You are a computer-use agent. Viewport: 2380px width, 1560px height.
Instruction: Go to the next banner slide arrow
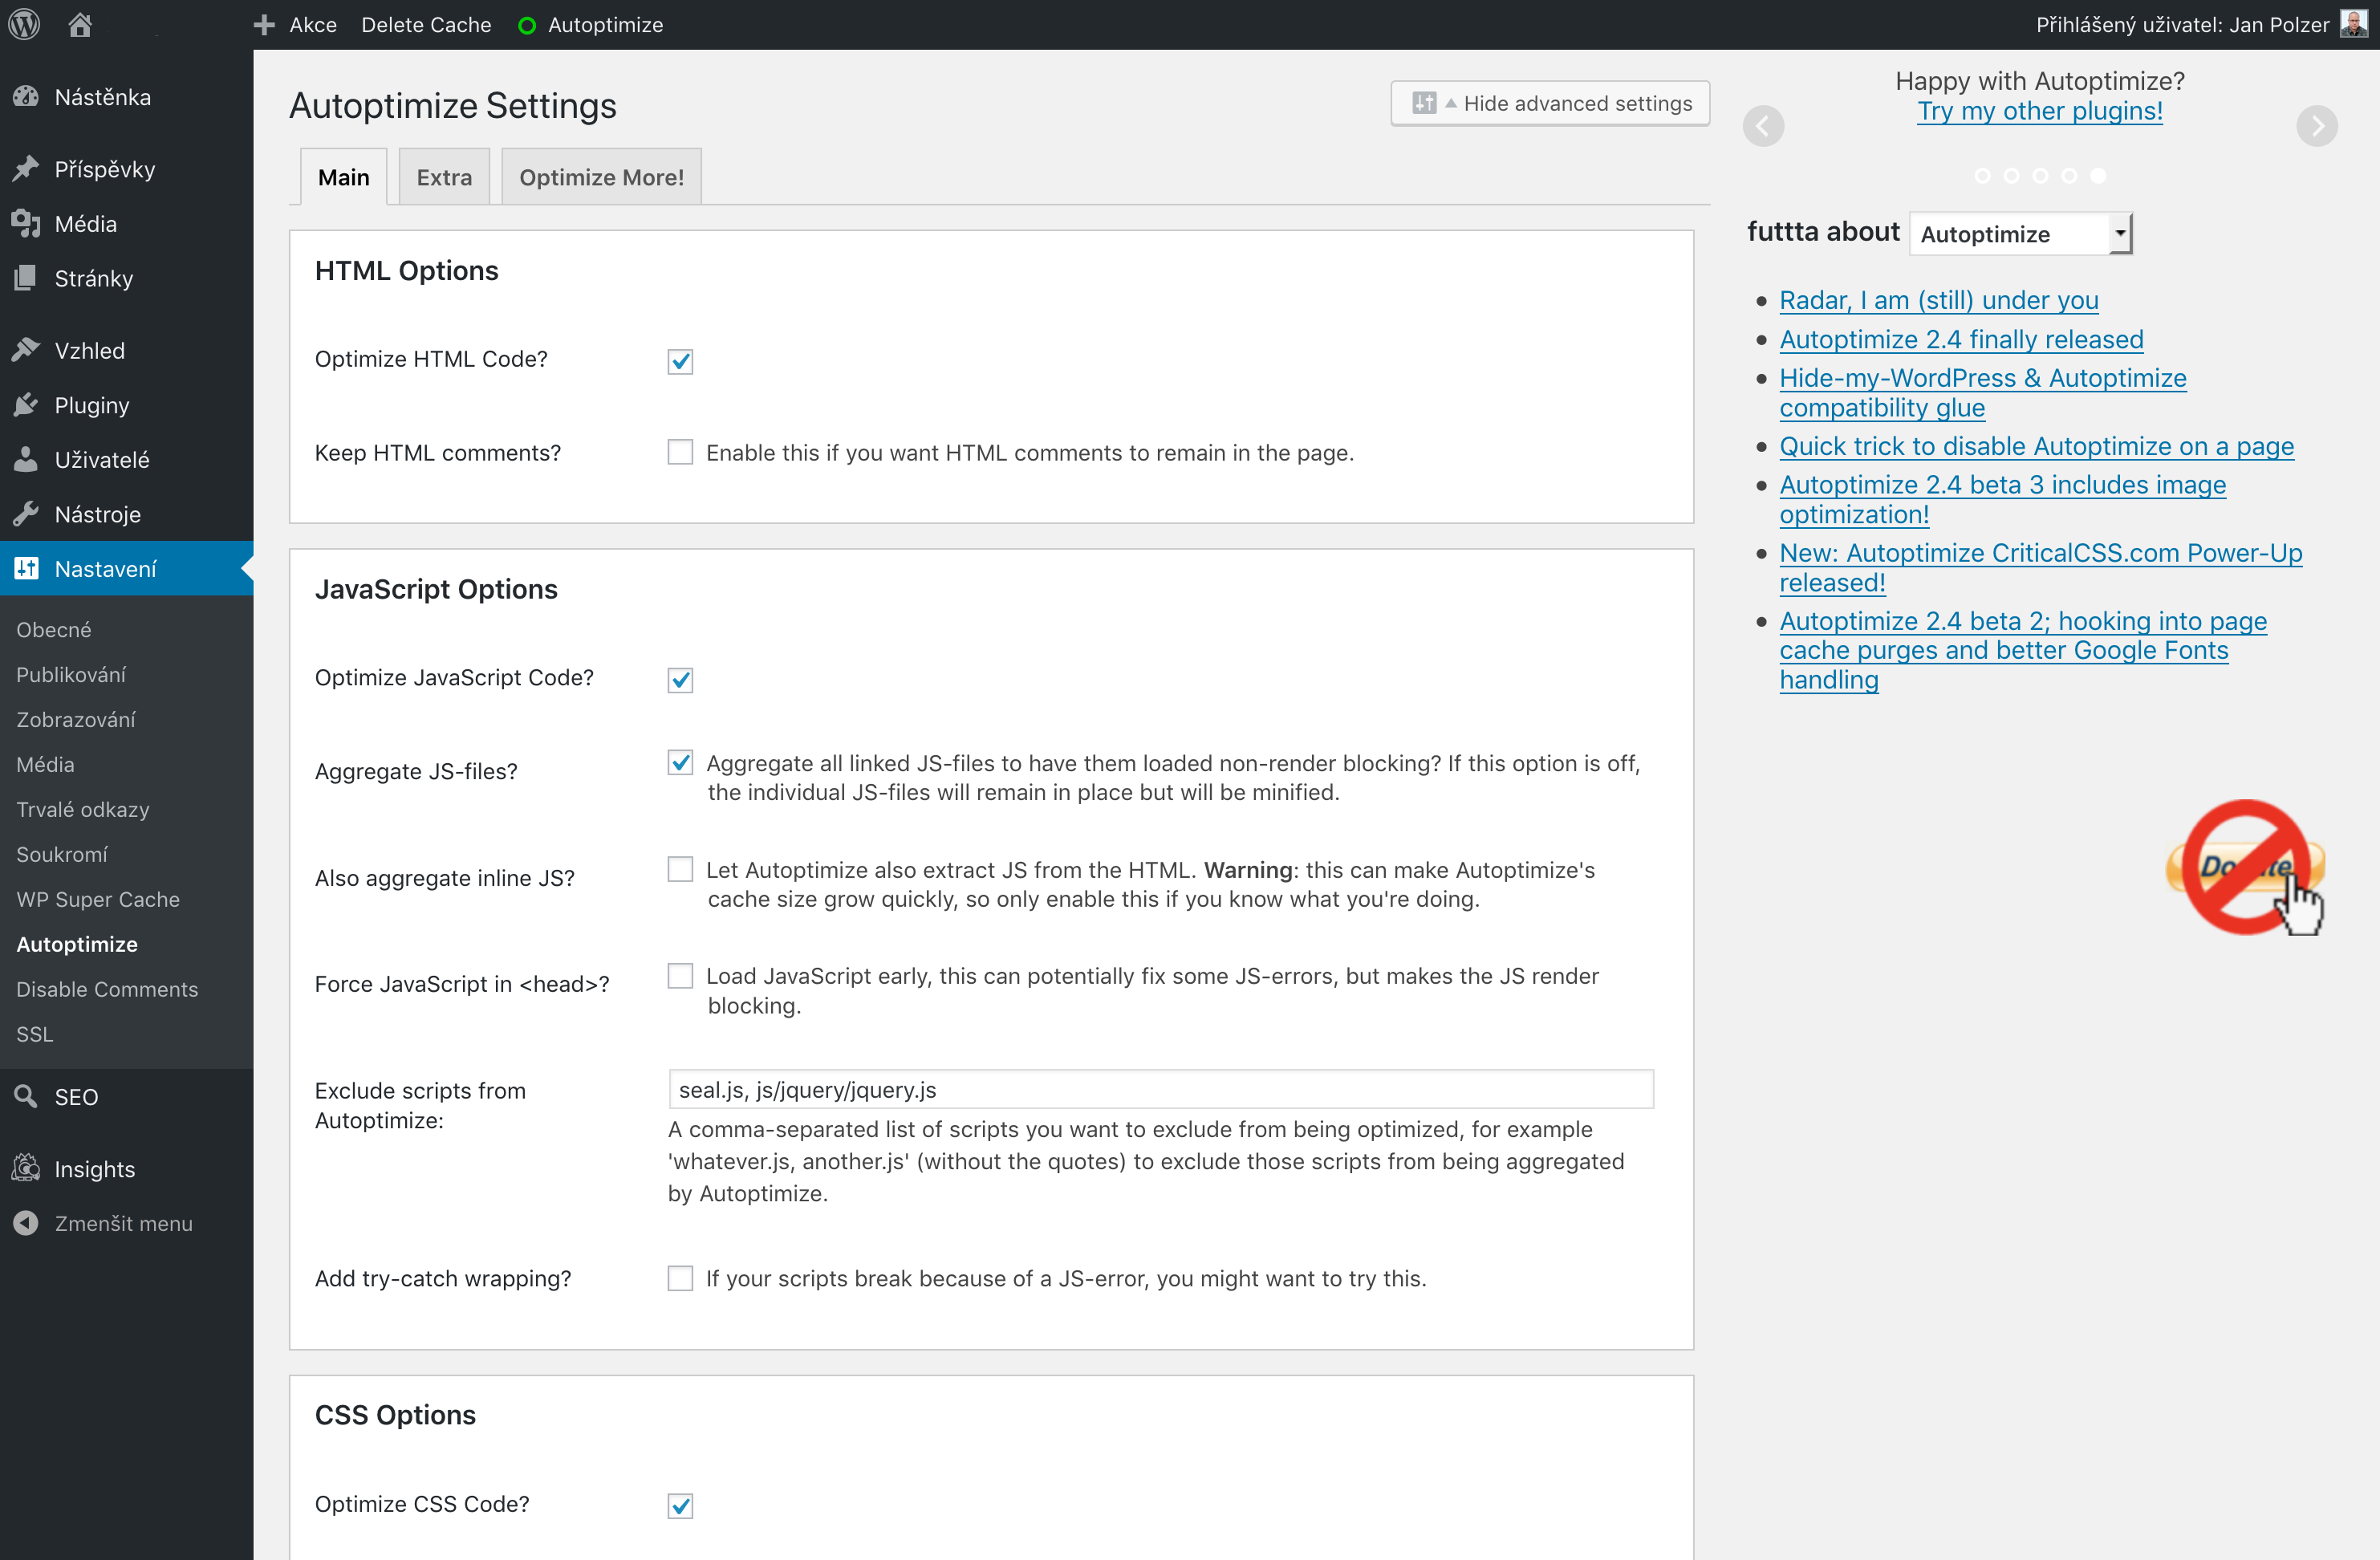2316,126
